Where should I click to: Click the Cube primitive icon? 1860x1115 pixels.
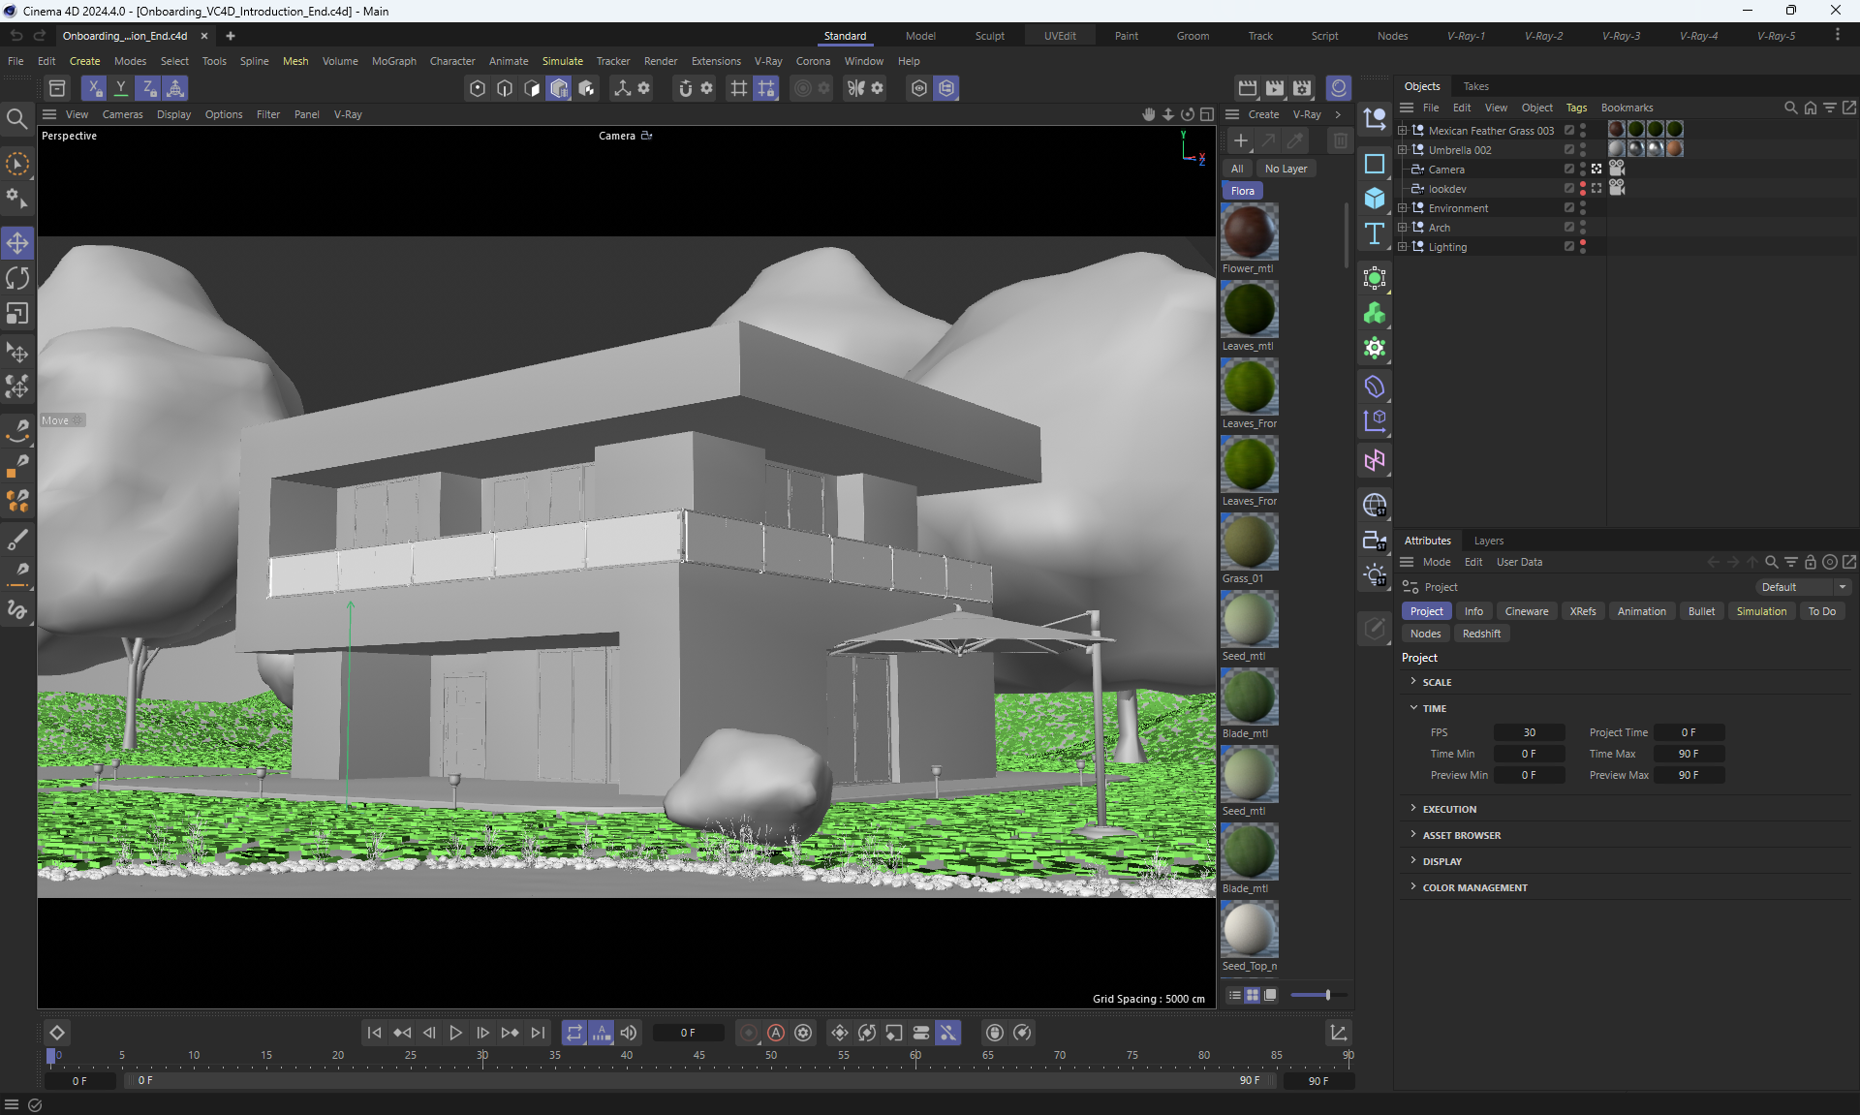pos(1374,199)
